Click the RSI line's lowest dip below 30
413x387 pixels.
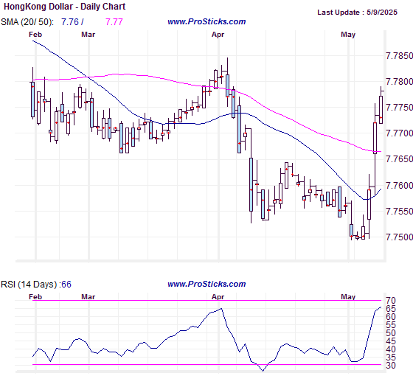tap(263, 371)
